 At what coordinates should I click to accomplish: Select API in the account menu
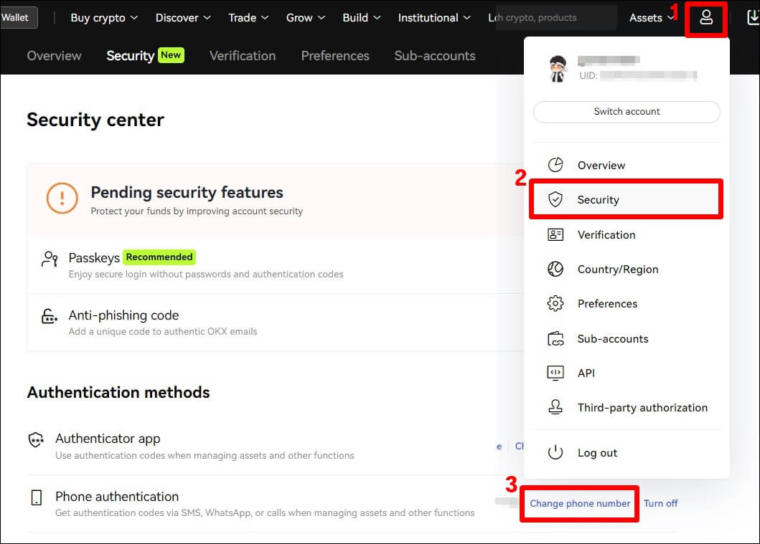click(627, 373)
